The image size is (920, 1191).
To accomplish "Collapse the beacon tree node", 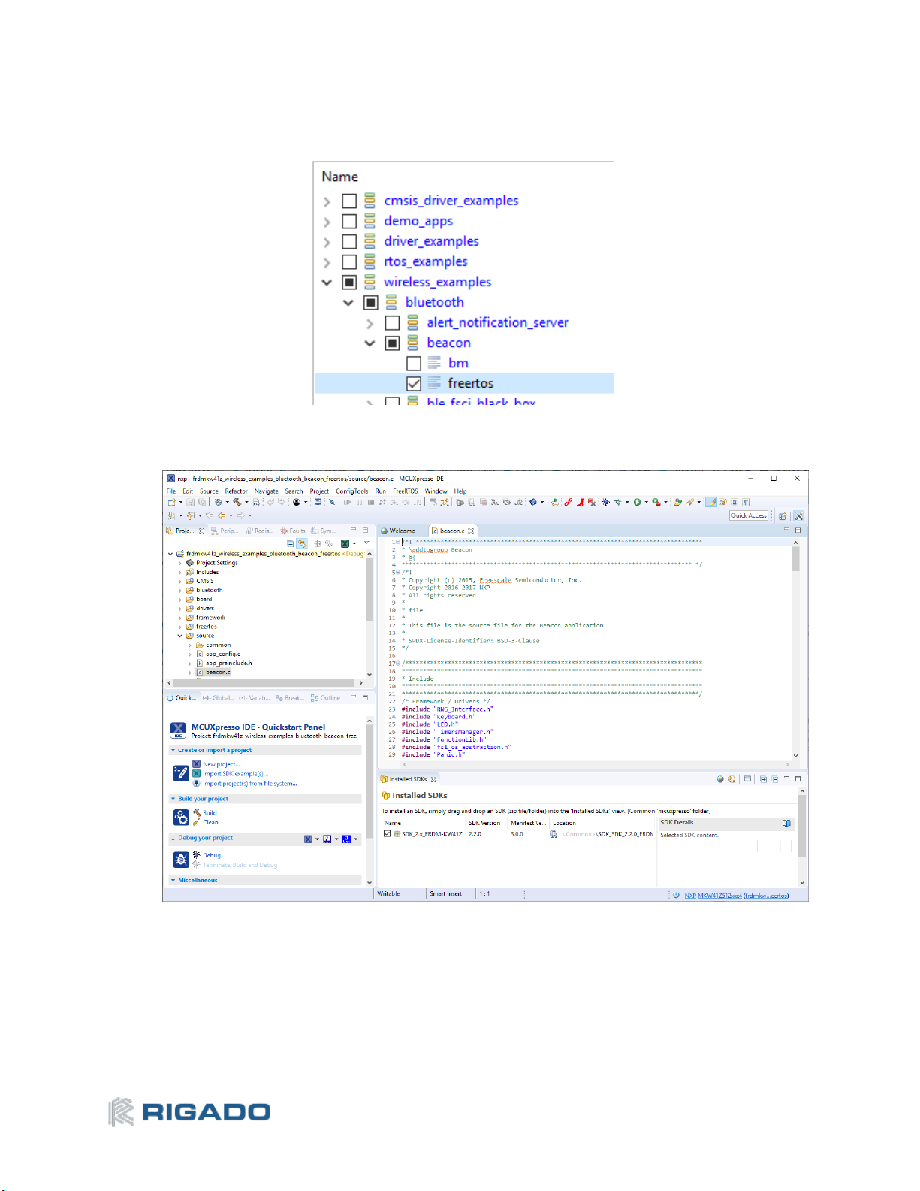I will (x=370, y=343).
